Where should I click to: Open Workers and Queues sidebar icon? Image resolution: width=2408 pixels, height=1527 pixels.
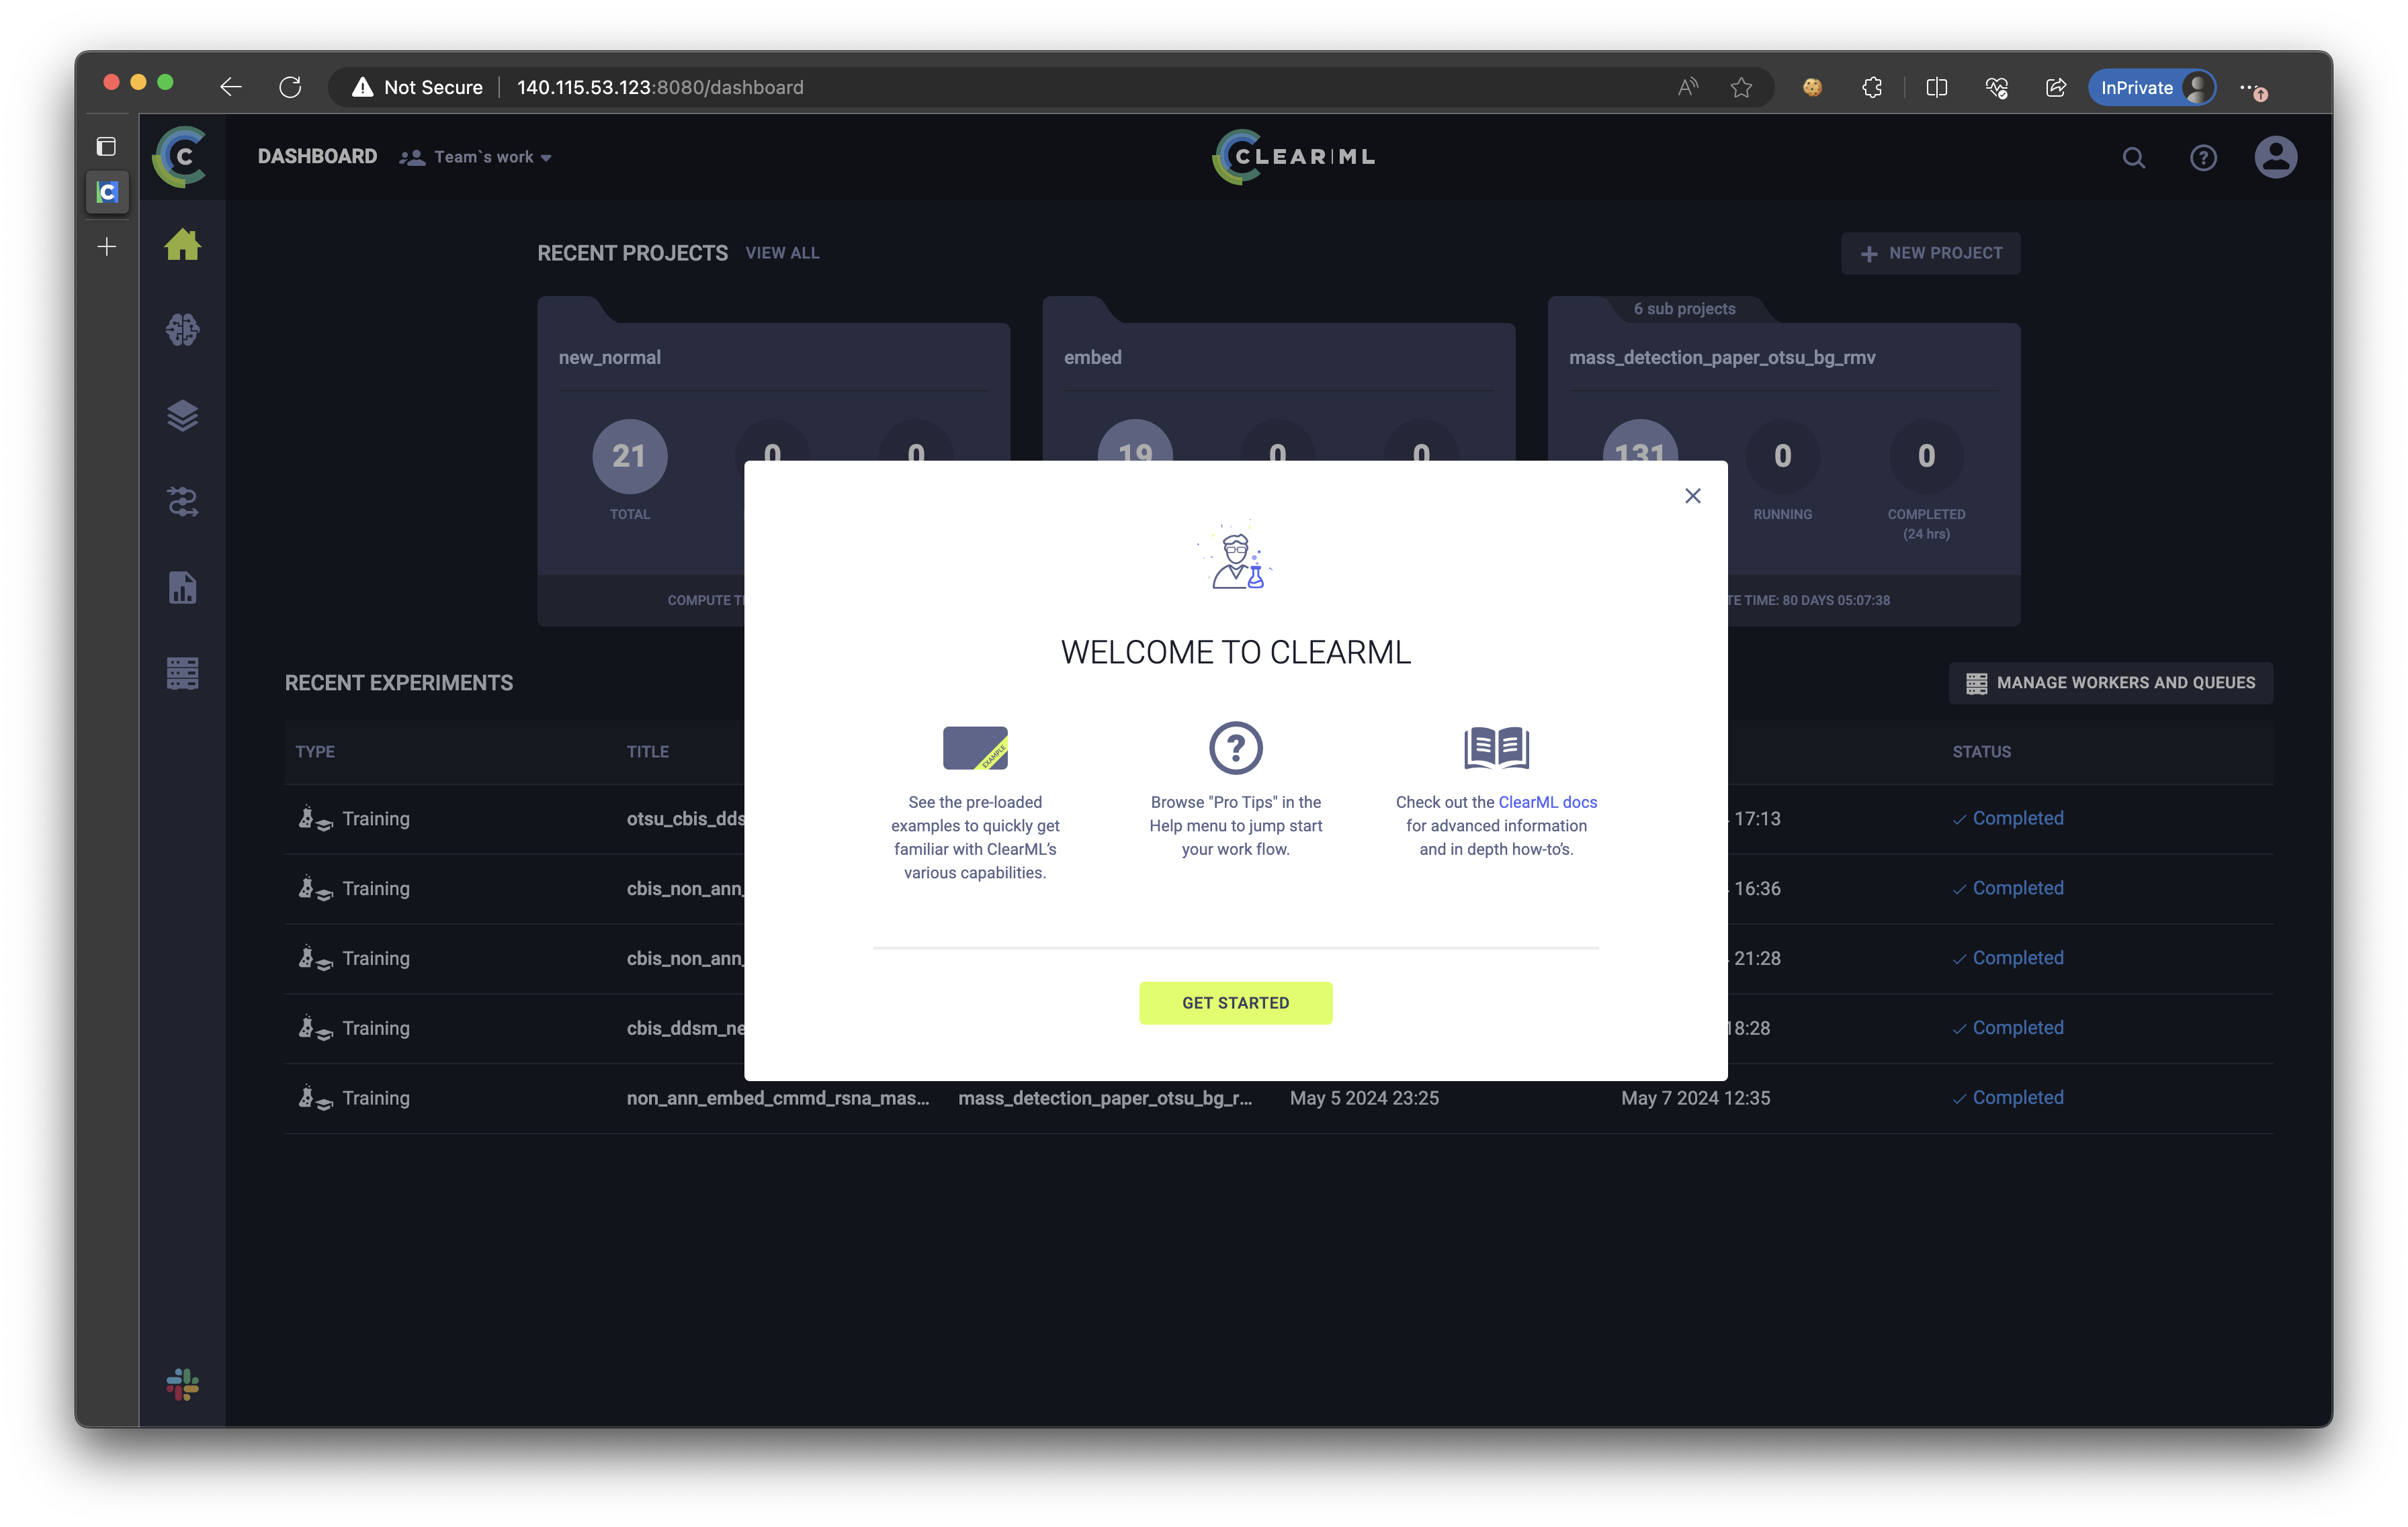pos(182,674)
